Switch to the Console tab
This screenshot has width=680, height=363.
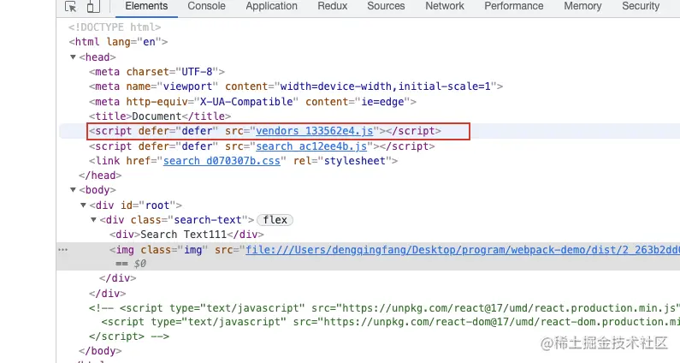[206, 6]
